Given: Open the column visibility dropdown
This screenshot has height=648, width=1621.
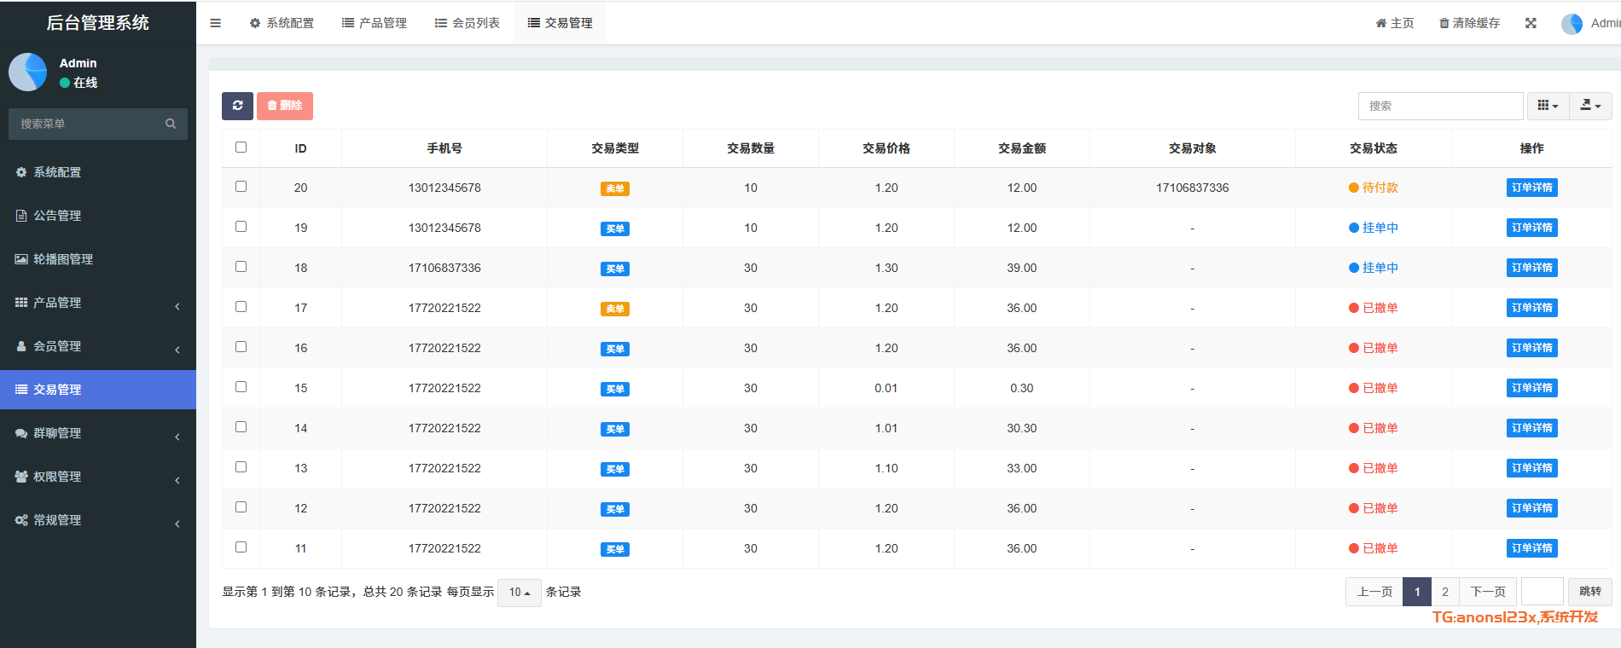Looking at the screenshot, I should [1548, 106].
